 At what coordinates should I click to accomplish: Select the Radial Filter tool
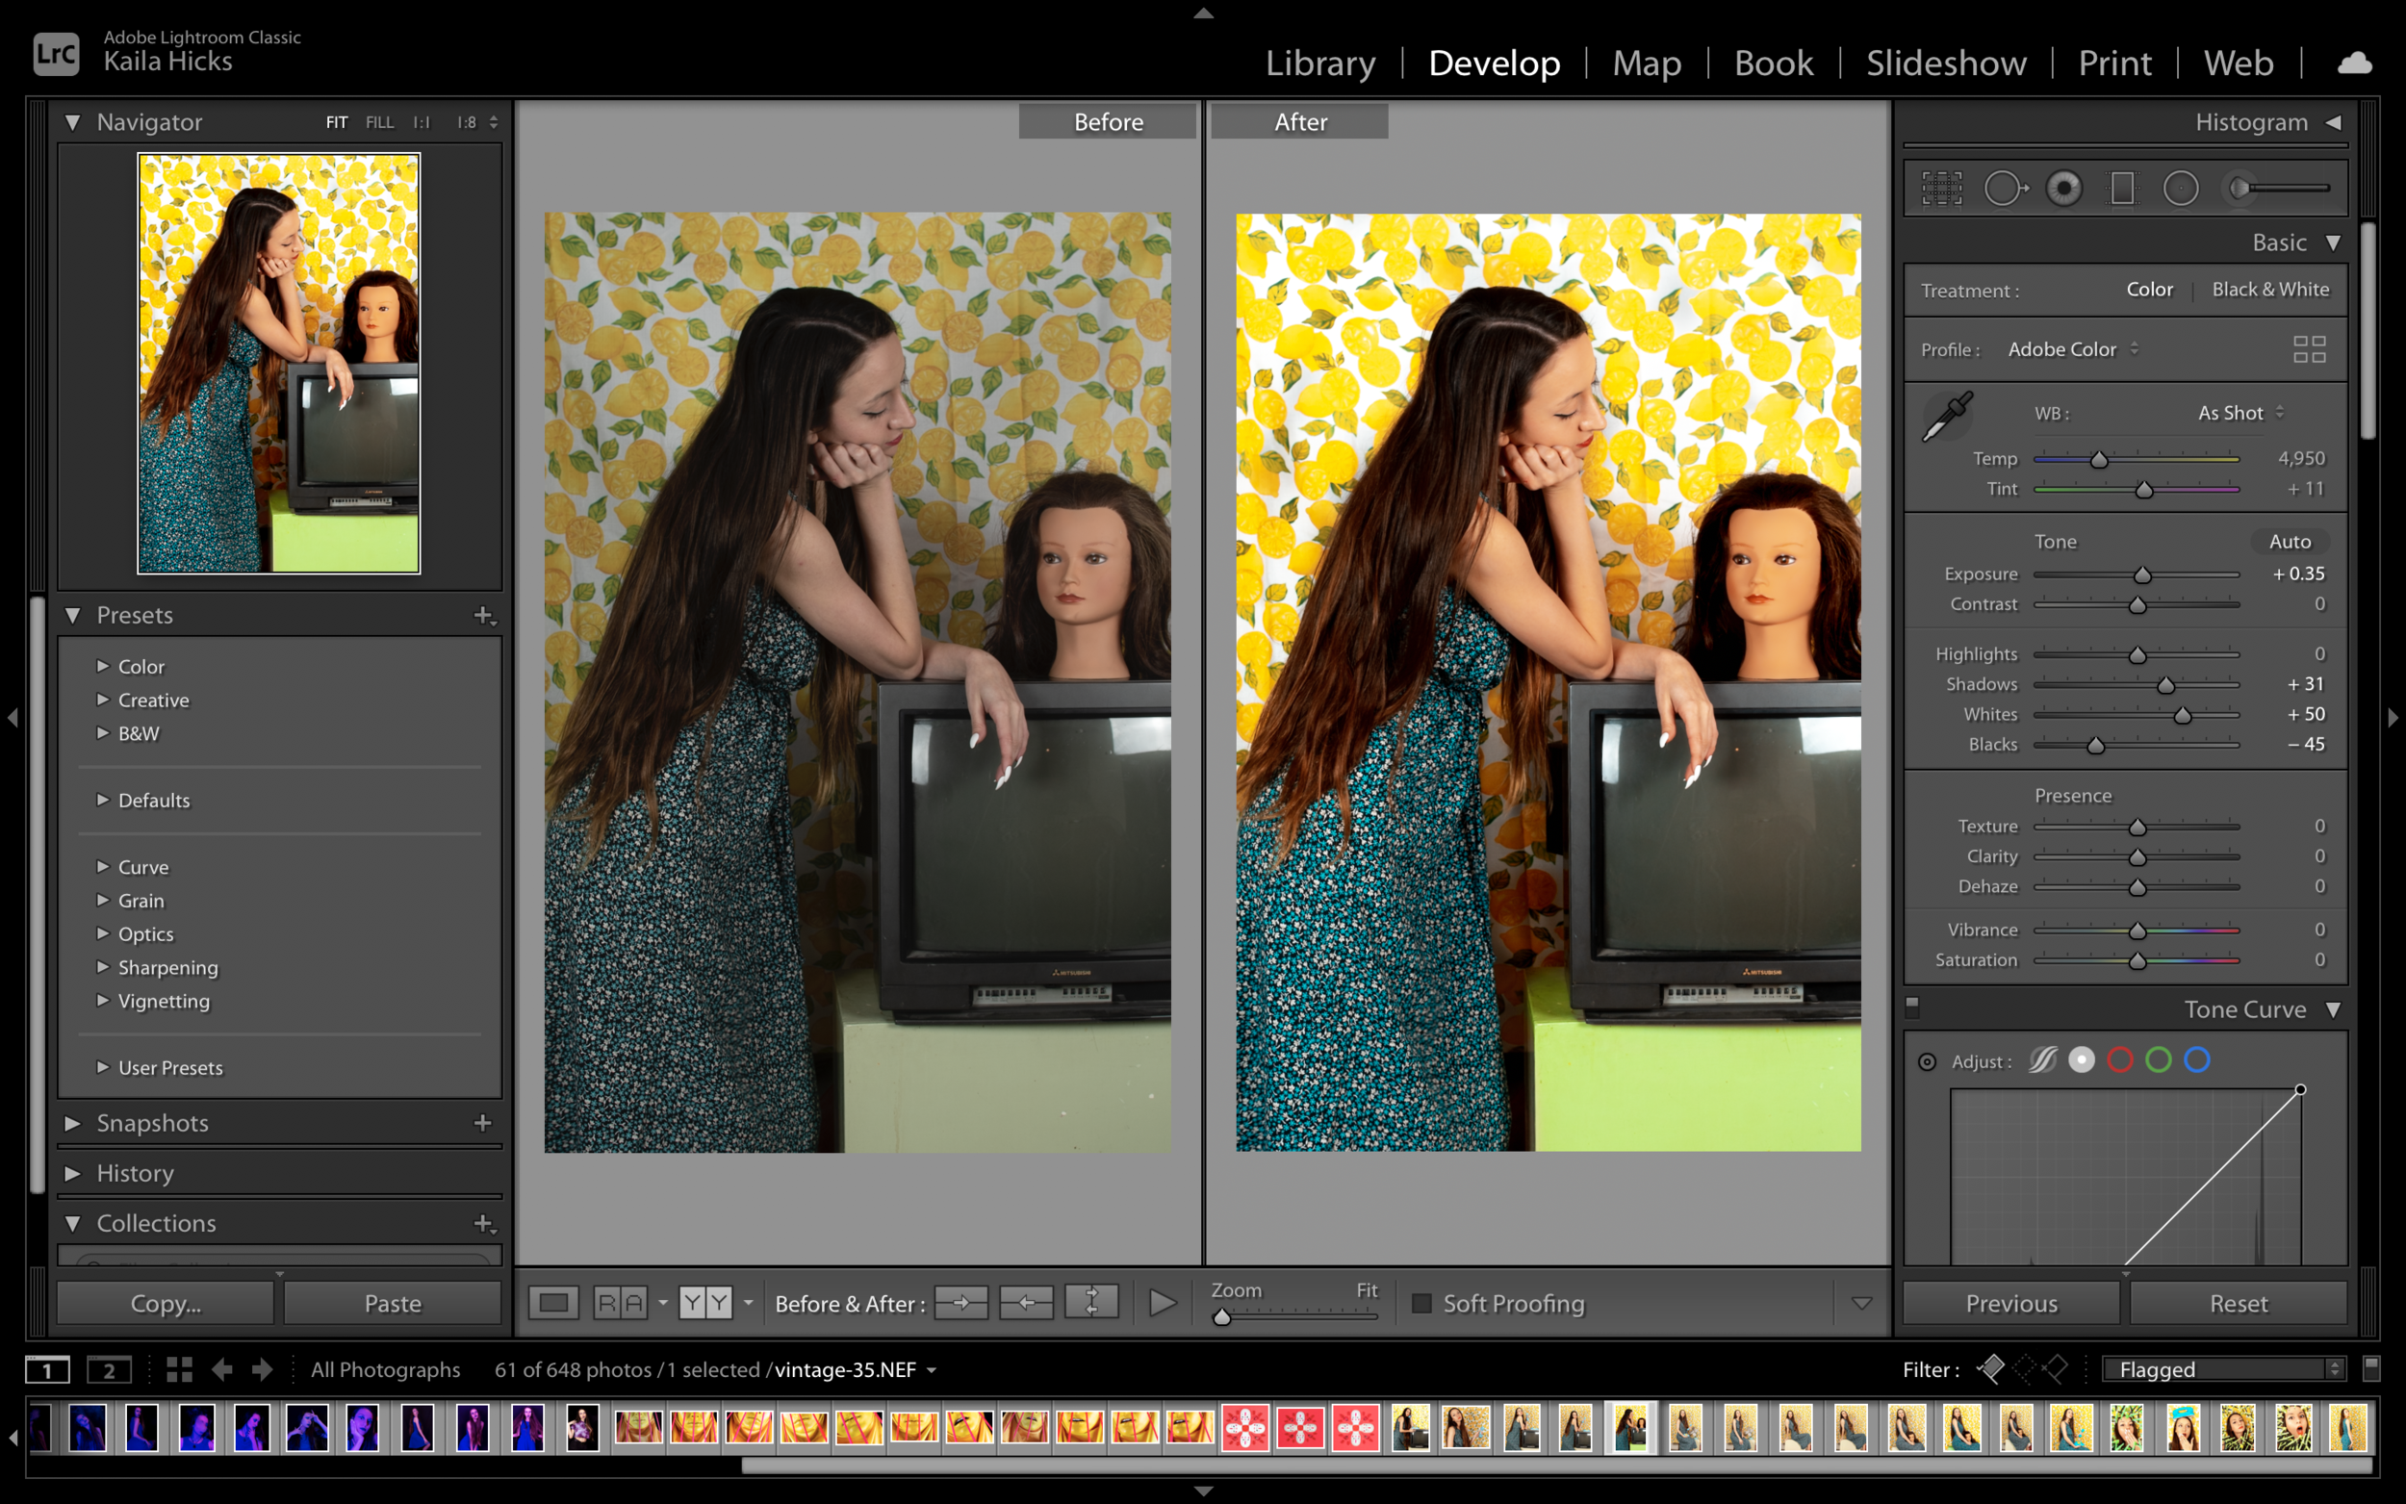2180,188
